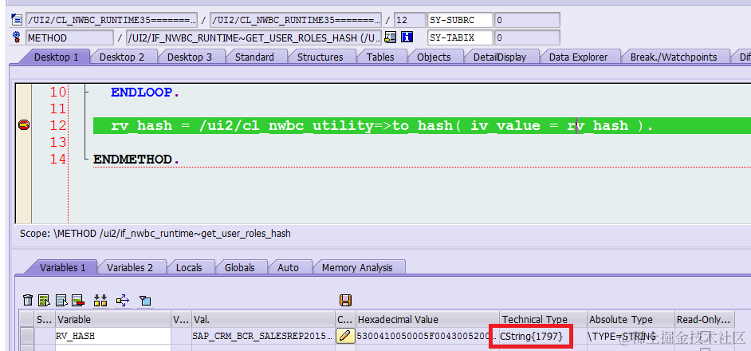Screen dimensions: 751x351
Task: Open the Data Explorer tab
Action: [x=578, y=57]
